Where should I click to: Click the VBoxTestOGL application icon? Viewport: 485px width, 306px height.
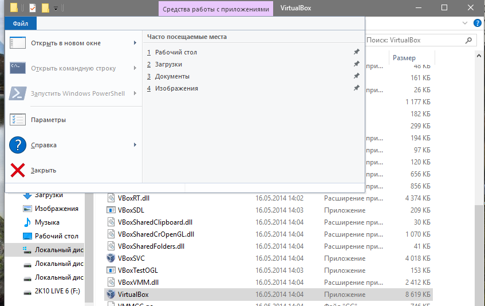pyautogui.click(x=111, y=270)
